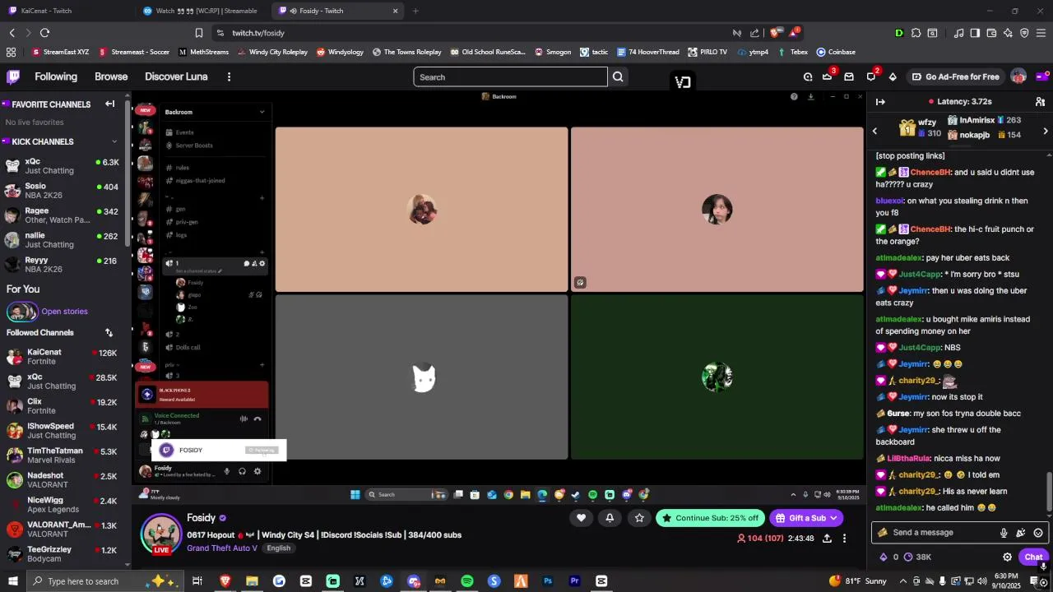The height and width of the screenshot is (592, 1053).
Task: Open Brave Leo AI sparkle icon
Action: click(x=1009, y=33)
